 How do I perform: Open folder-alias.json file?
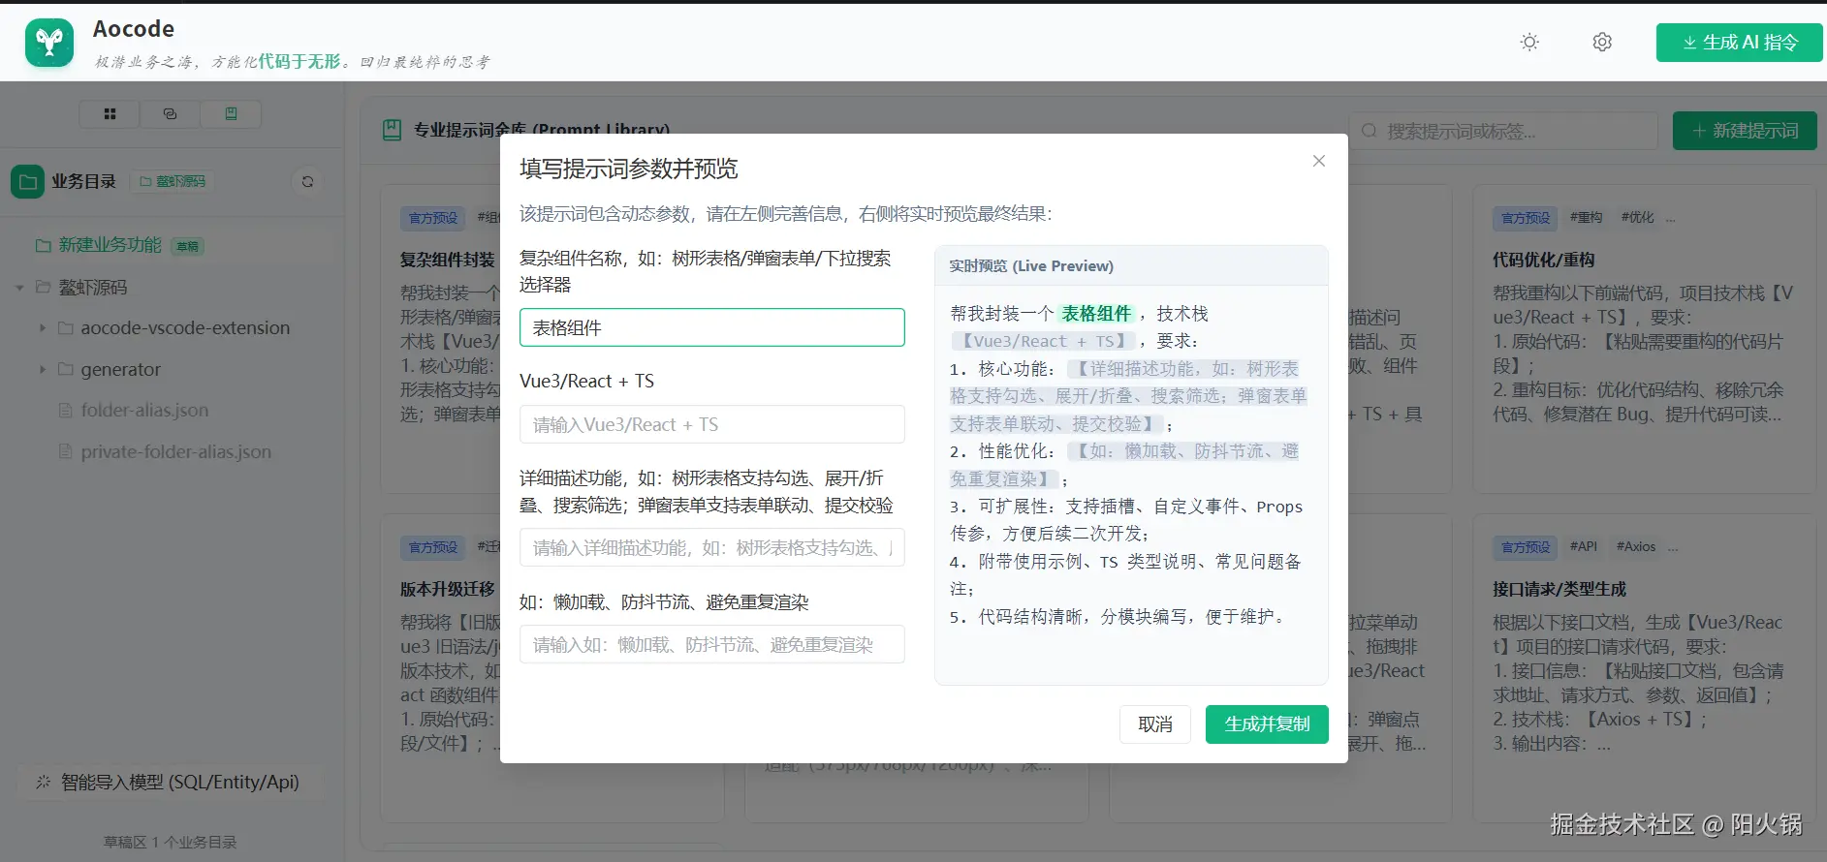(x=144, y=411)
